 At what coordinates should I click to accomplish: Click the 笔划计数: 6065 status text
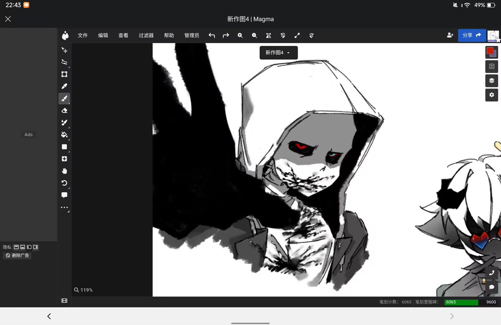(395, 302)
